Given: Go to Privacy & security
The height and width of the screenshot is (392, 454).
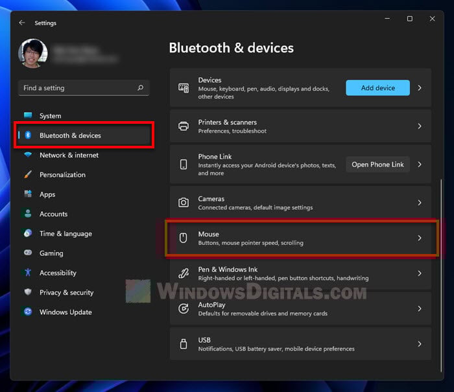Looking at the screenshot, I should (x=84, y=292).
